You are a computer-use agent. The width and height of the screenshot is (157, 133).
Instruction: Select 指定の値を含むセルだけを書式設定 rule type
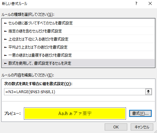coord(78,31)
